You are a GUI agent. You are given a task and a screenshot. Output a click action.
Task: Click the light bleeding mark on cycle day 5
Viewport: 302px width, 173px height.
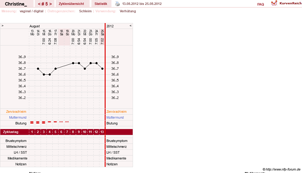[x=55, y=122]
